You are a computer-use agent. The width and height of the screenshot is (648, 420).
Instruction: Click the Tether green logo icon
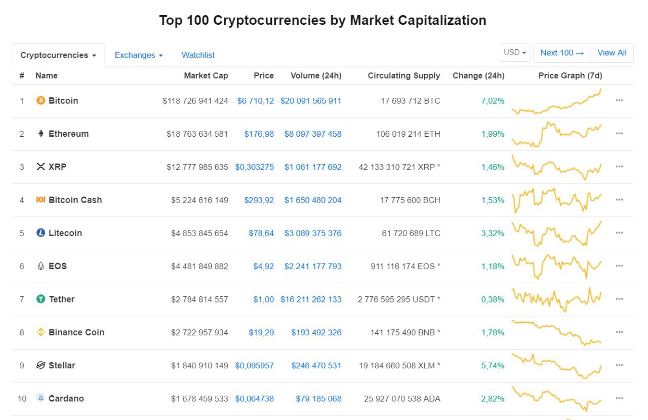tap(41, 299)
